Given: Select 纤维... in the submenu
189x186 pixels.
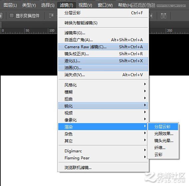Looking at the screenshot, I should (163, 147).
